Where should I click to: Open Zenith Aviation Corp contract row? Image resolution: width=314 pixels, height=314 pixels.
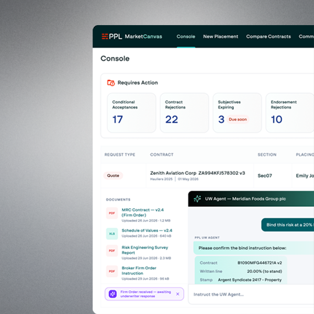[207, 176]
